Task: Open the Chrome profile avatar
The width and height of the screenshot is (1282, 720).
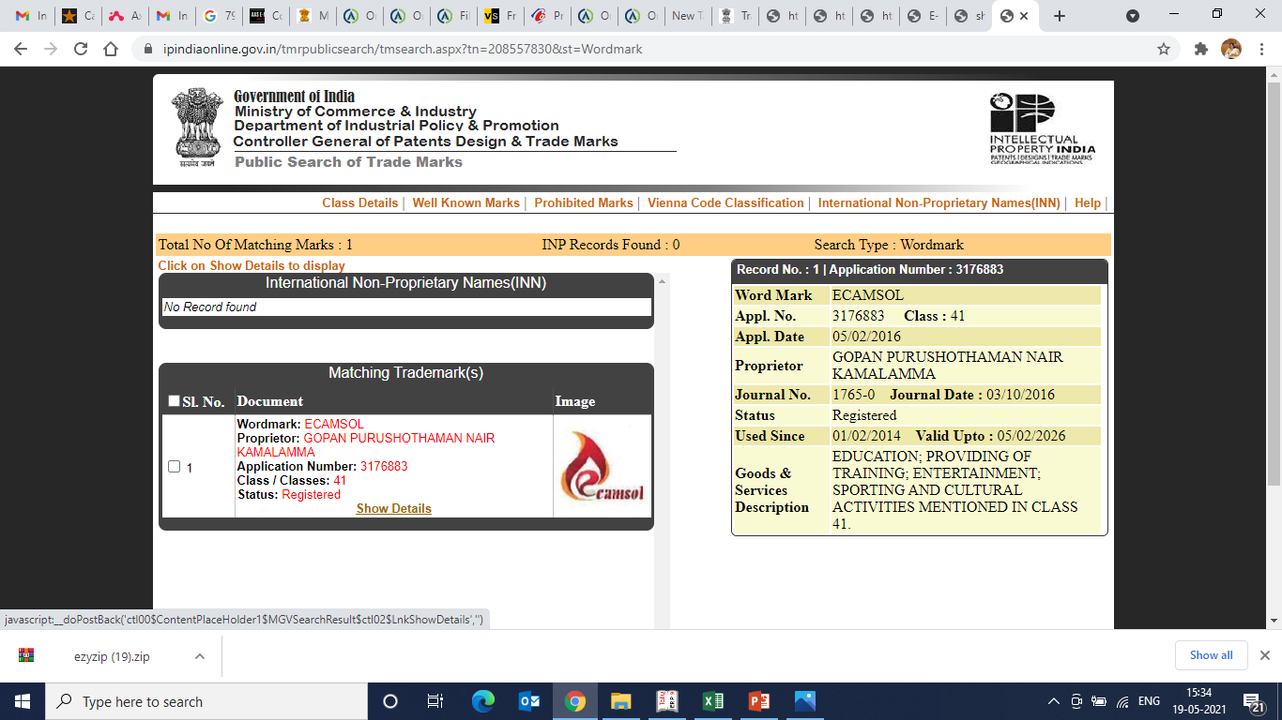Action: 1231,49
